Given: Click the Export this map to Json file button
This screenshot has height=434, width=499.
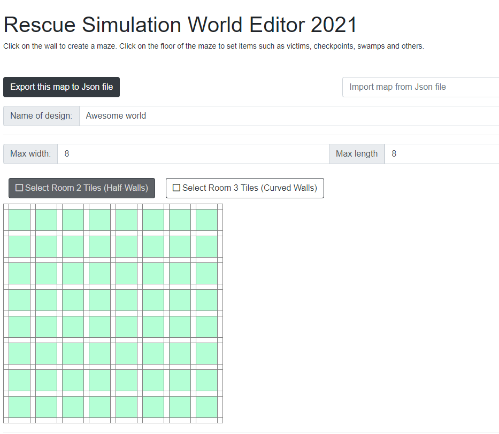Looking at the screenshot, I should coord(62,87).
